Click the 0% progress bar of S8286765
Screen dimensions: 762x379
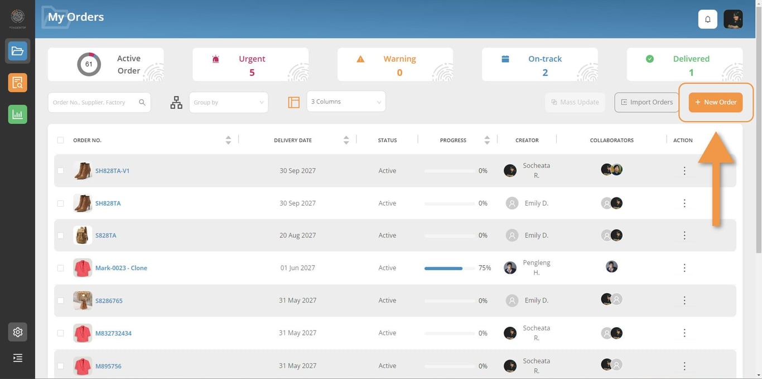[450, 301]
